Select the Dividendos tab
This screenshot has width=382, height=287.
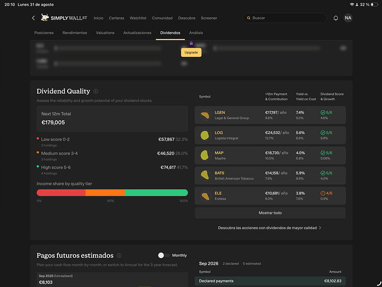170,33
